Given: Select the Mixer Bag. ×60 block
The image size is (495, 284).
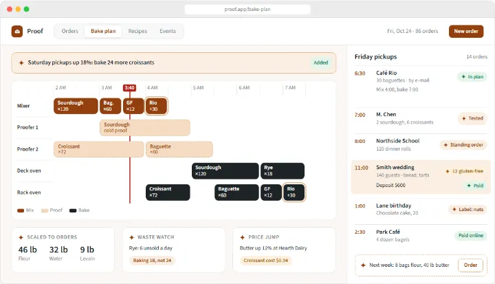Looking at the screenshot, I should [111, 106].
